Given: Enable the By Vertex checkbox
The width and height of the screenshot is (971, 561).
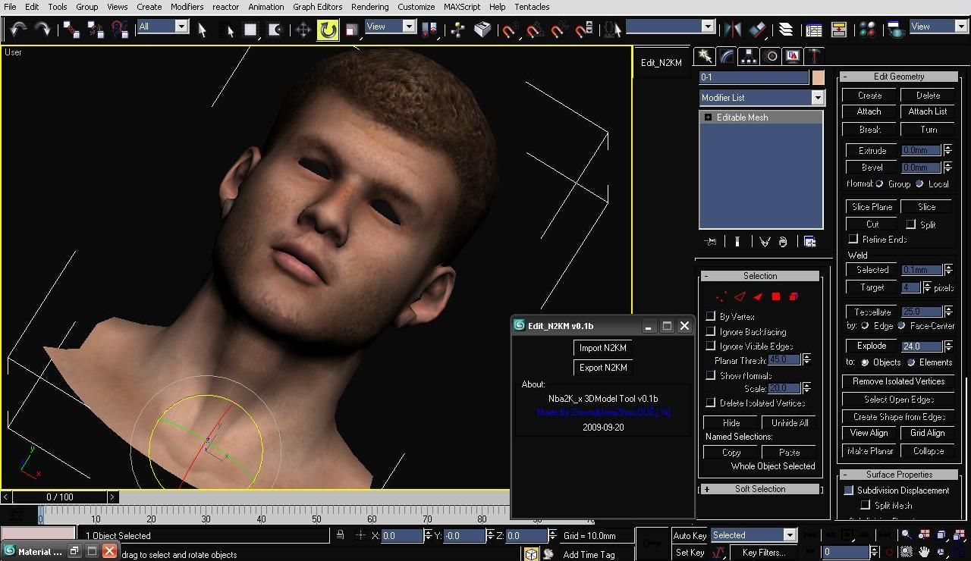Looking at the screenshot, I should (x=711, y=316).
